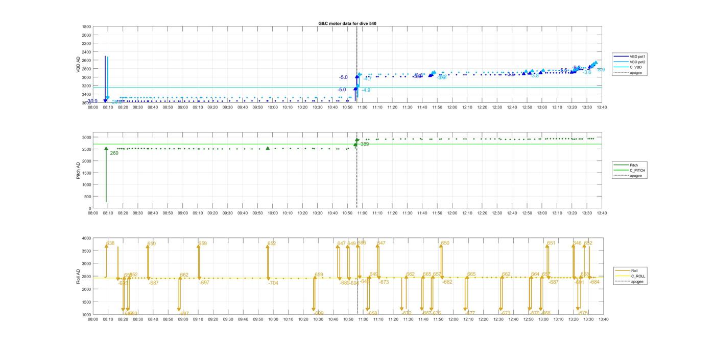Click the title 'G&C motor data for dive 540'

pos(347,23)
